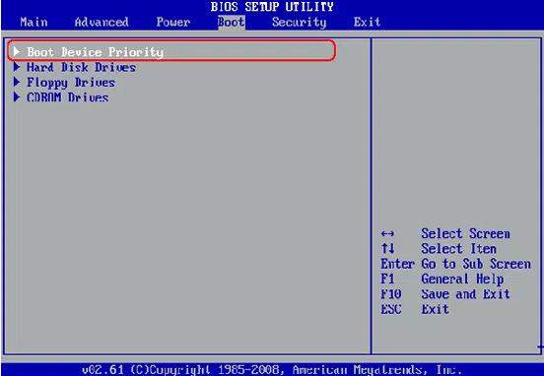This screenshot has width=544, height=376.
Task: Click the American Megatrends copyright line
Action: tap(272, 369)
